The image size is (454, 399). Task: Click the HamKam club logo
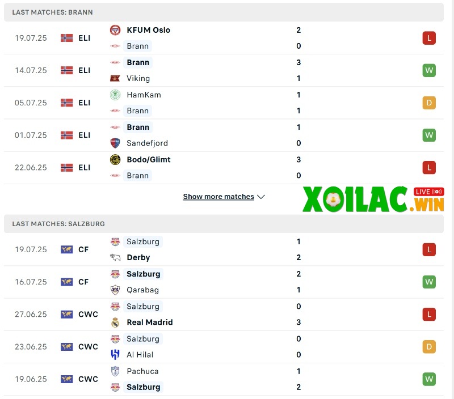click(x=115, y=95)
